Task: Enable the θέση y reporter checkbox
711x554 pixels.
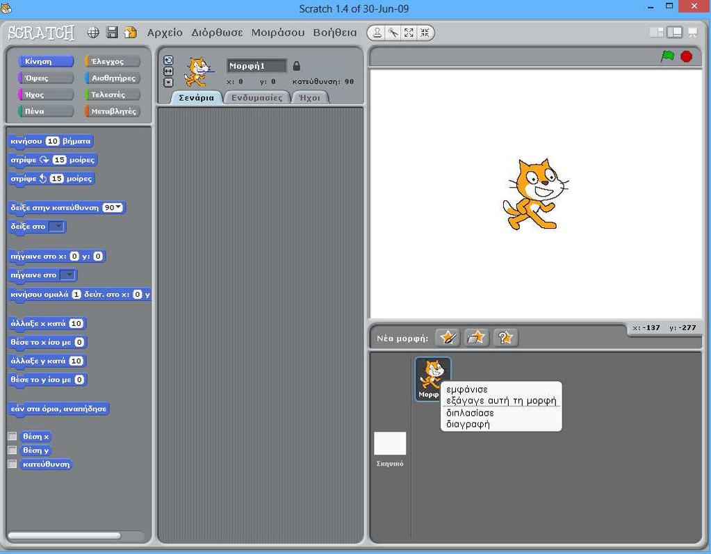Action: pos(13,450)
